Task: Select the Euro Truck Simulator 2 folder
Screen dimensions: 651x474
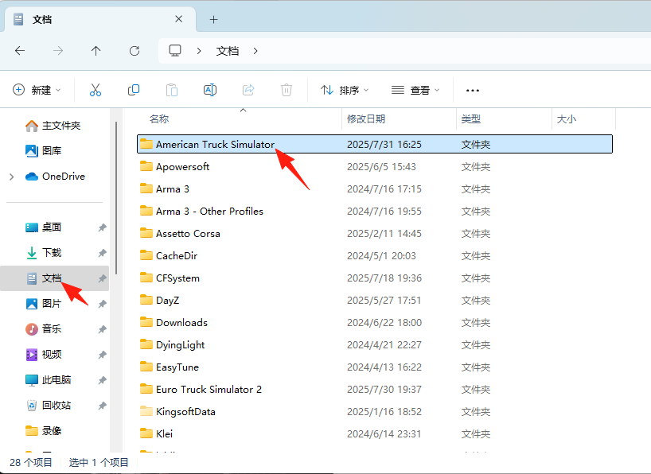Action: pyautogui.click(x=375, y=390)
